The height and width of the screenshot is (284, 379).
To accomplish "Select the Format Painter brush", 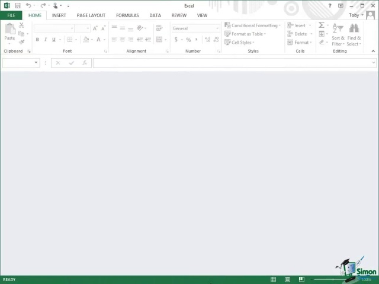I will coord(21,42).
